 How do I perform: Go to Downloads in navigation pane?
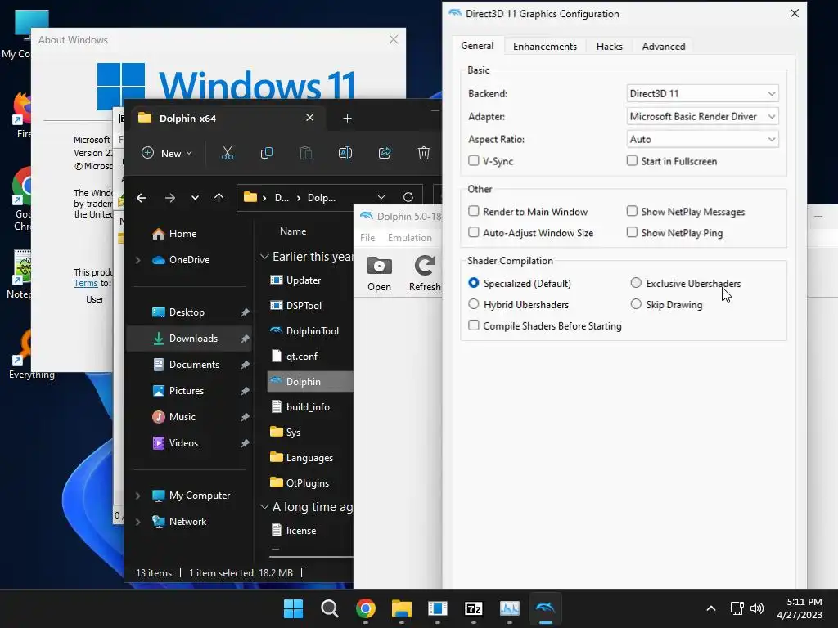[x=189, y=338]
